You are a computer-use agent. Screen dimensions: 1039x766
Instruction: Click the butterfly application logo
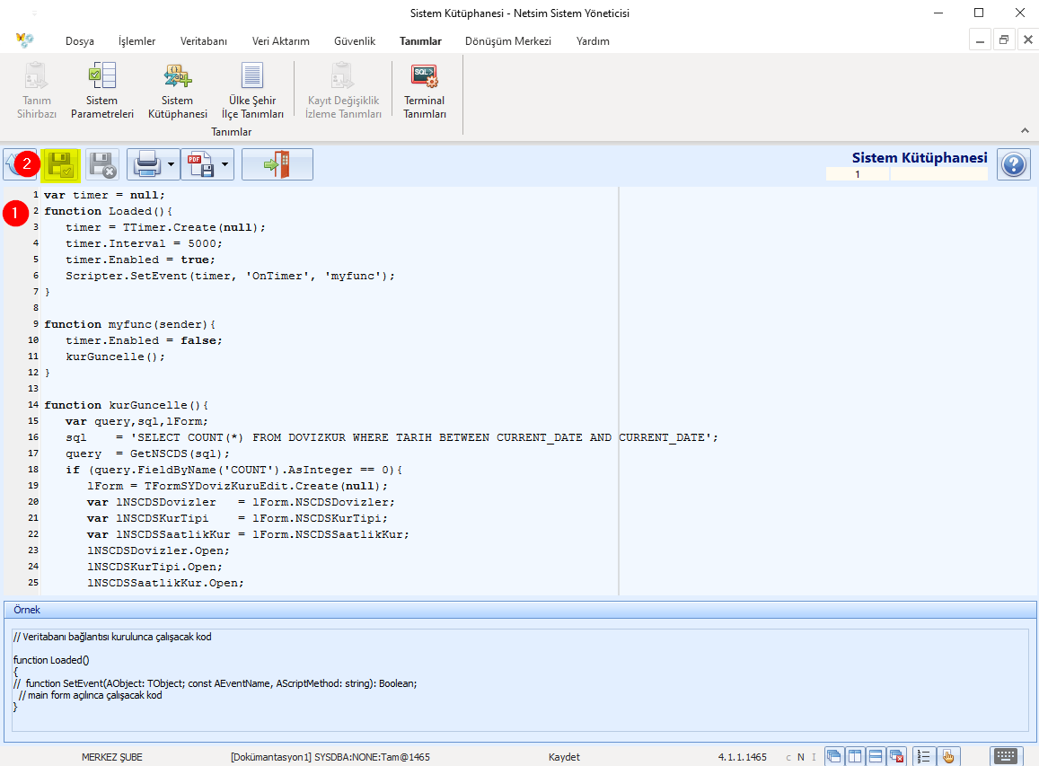25,40
